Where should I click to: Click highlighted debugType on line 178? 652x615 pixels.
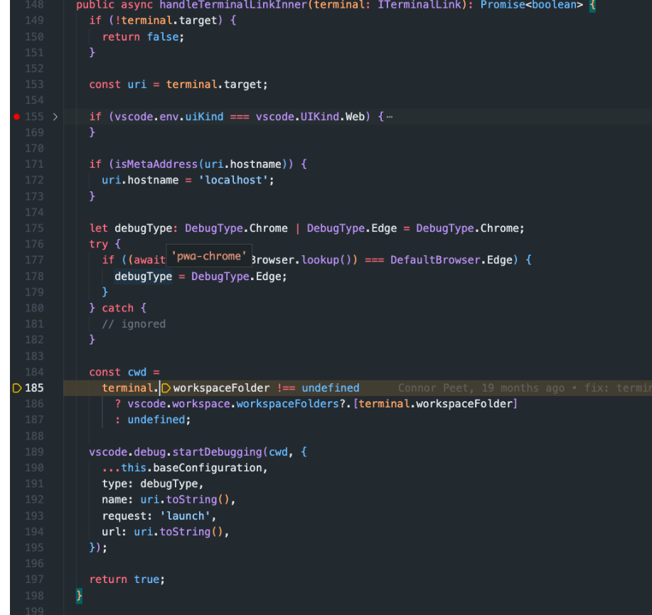pos(143,277)
